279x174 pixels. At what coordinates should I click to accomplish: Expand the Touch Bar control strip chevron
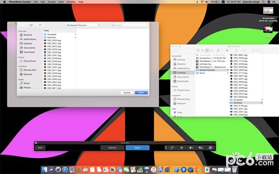coord(166,148)
